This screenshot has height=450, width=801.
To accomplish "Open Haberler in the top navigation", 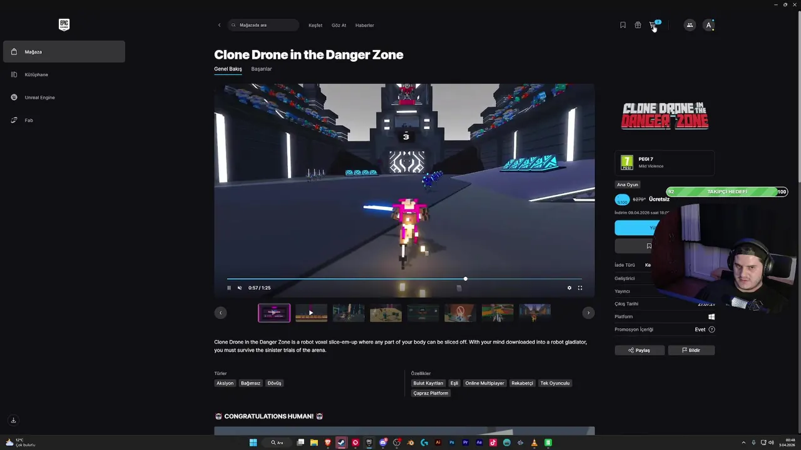I will pos(364,25).
